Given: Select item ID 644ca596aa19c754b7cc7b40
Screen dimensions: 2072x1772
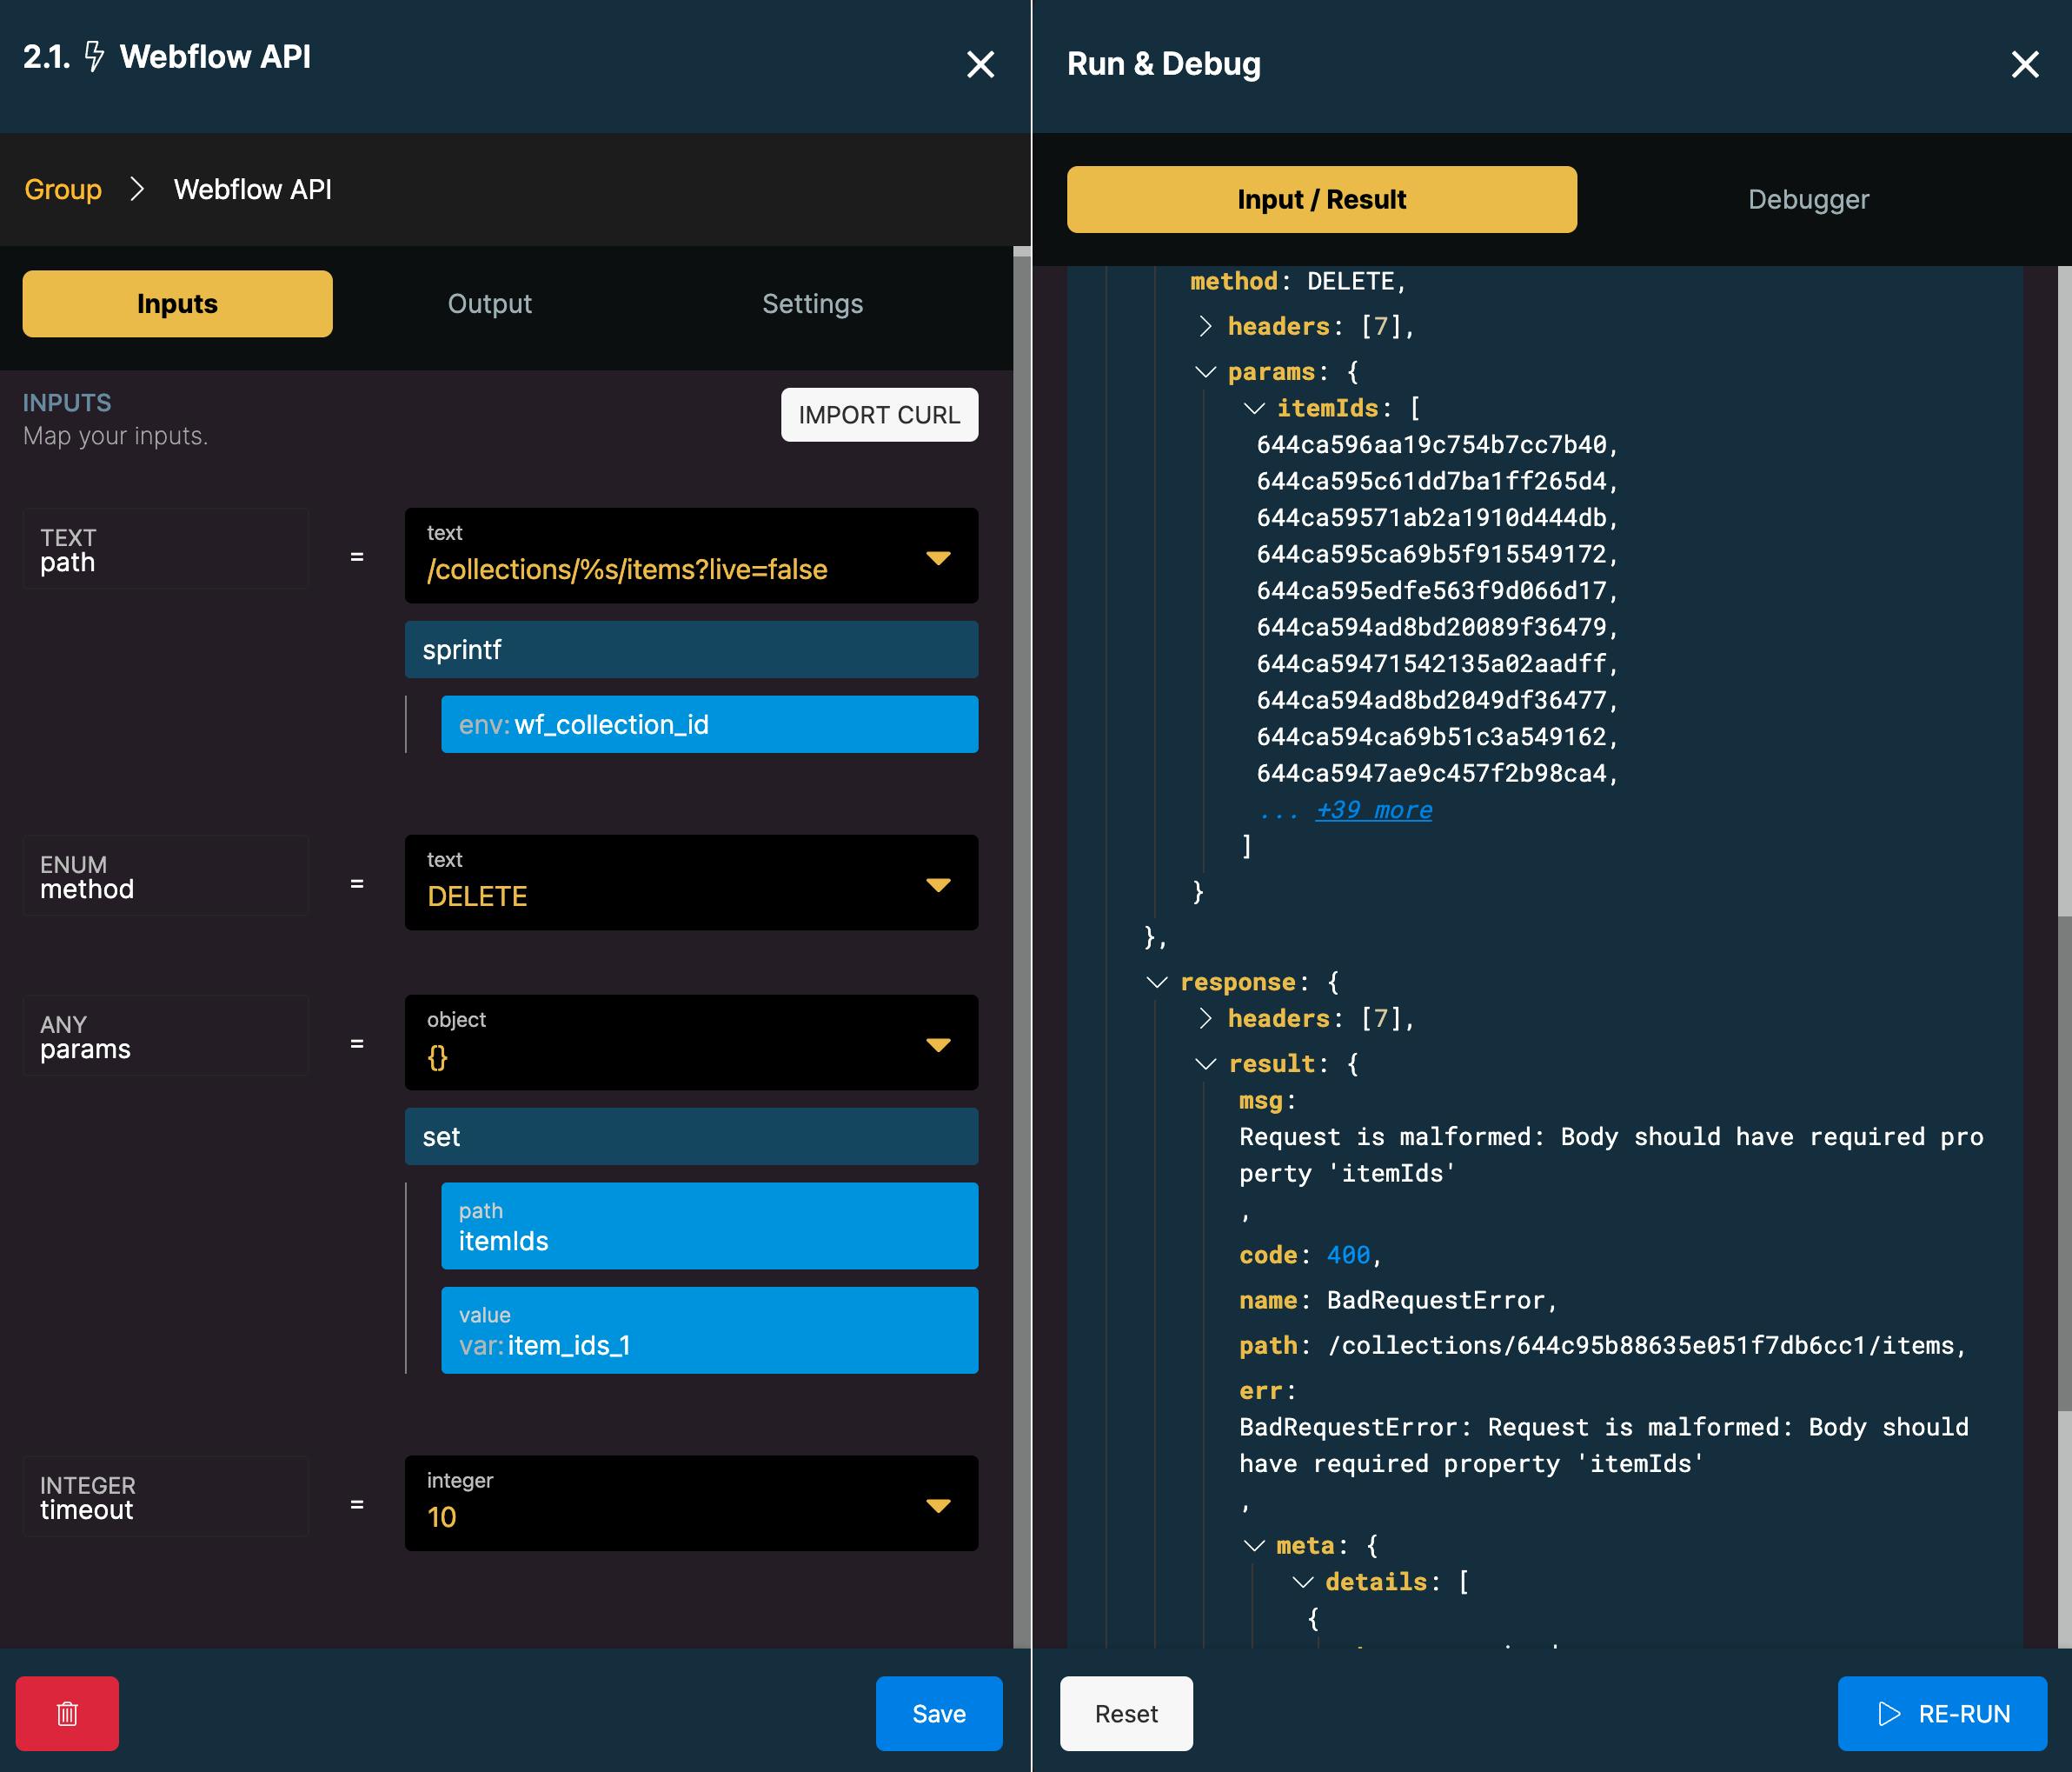Looking at the screenshot, I should tap(1431, 444).
